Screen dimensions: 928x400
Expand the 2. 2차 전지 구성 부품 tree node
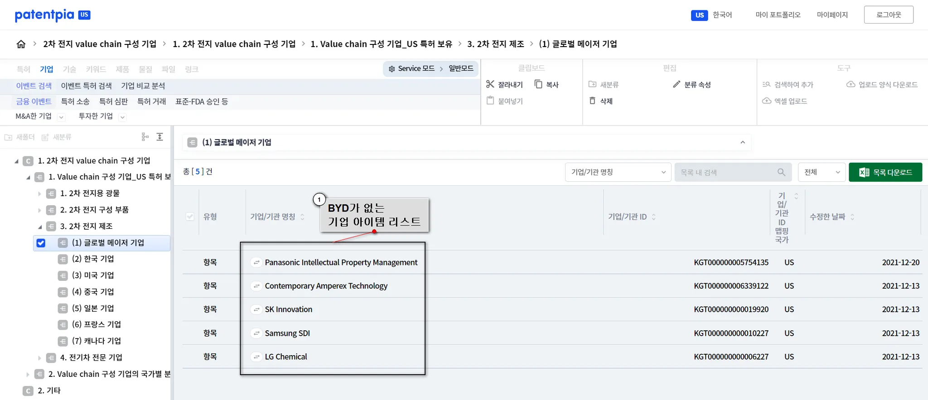(x=39, y=210)
